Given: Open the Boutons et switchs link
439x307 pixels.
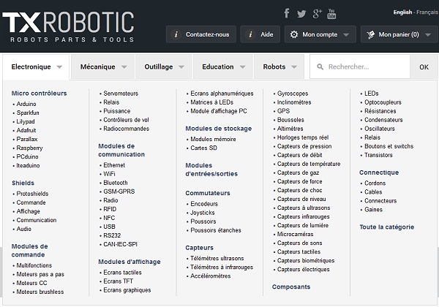Looking at the screenshot, I should (x=389, y=146).
